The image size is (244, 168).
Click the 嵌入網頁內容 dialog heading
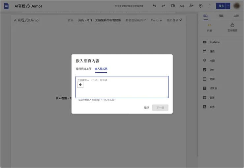87,61
